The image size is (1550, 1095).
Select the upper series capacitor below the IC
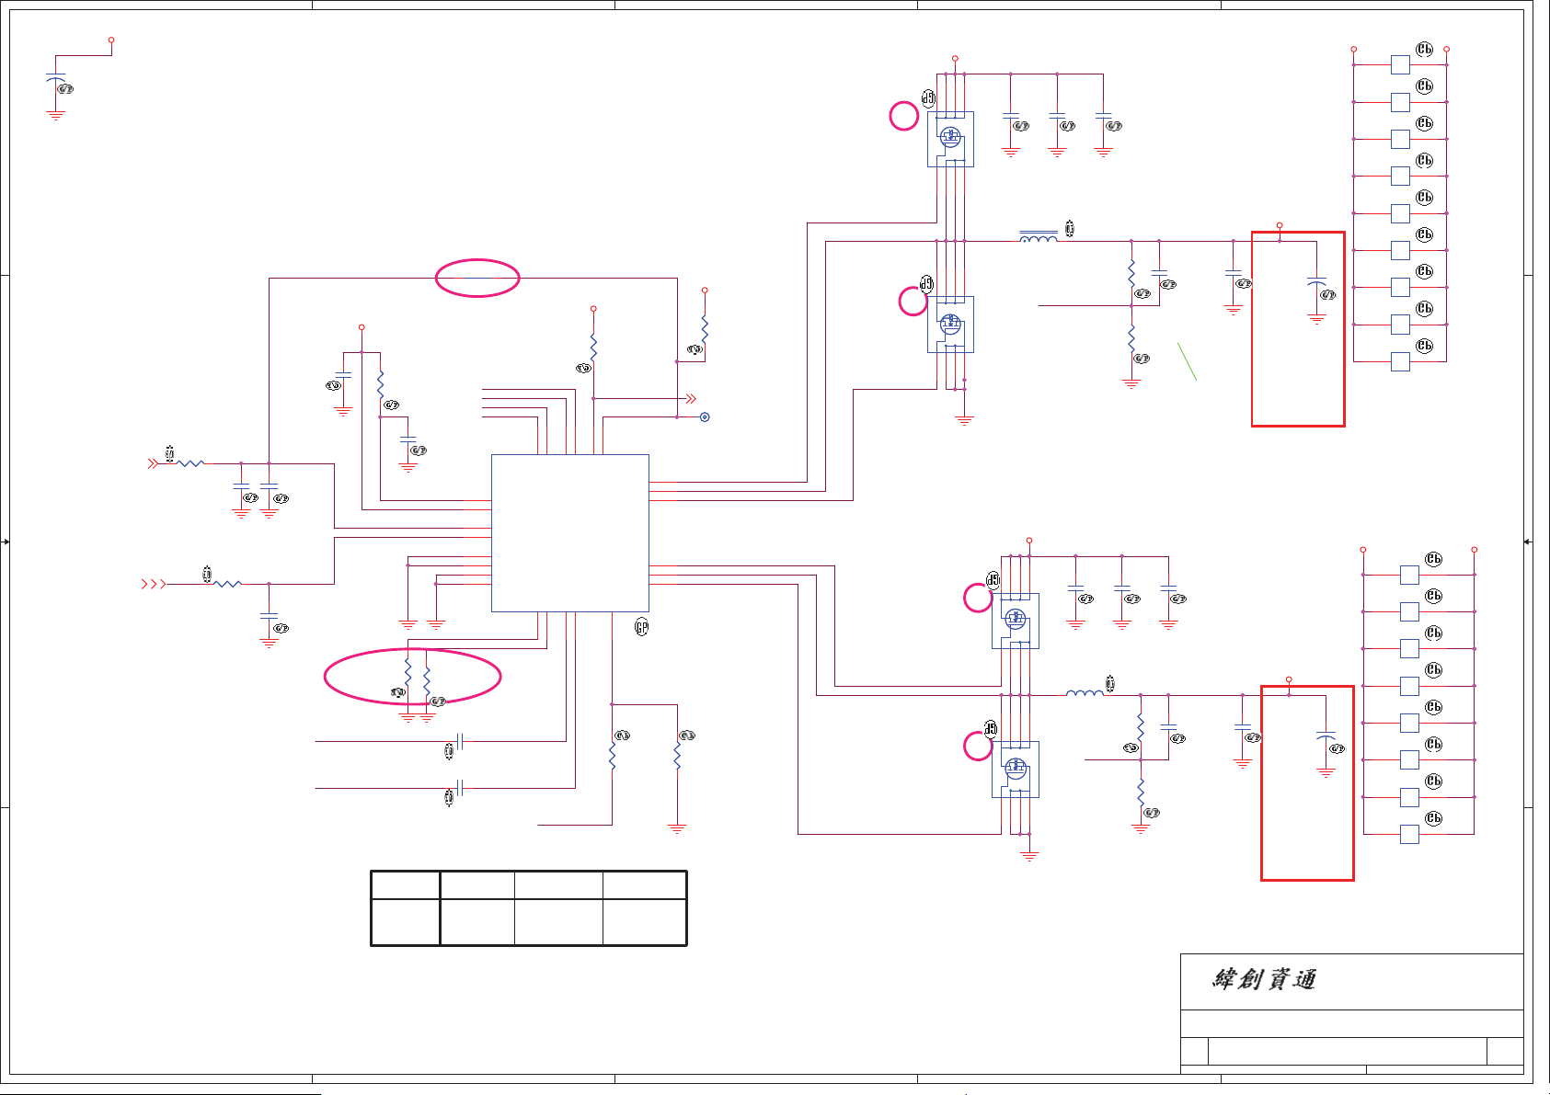(460, 741)
